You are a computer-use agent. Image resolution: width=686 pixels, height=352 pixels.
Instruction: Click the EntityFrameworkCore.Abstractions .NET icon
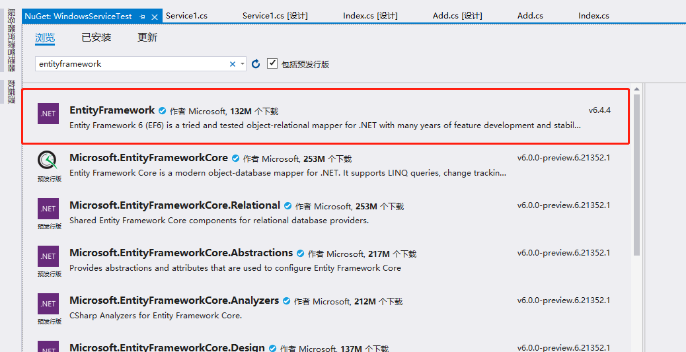pos(48,256)
